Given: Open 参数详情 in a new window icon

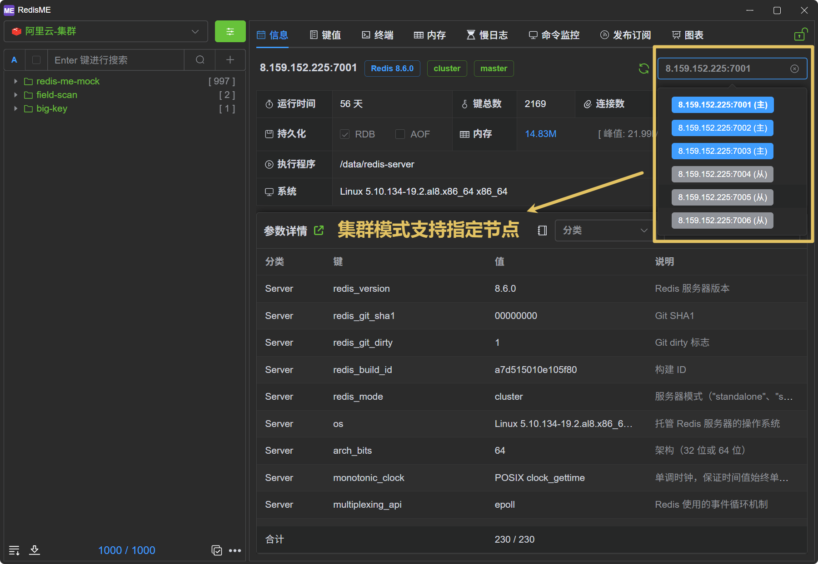Looking at the screenshot, I should [319, 231].
